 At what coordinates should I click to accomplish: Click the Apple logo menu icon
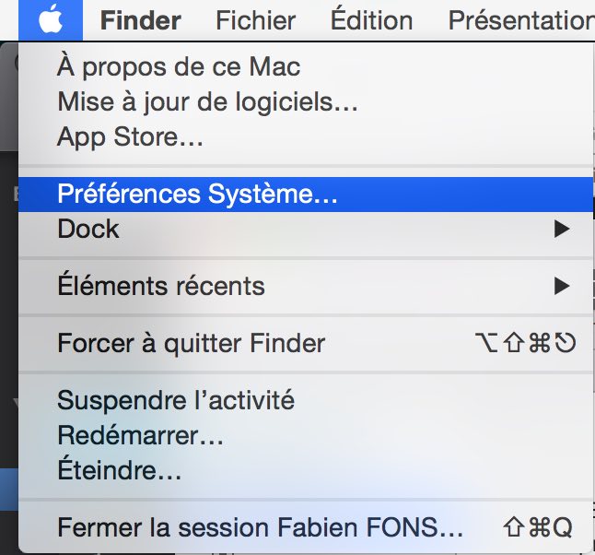pyautogui.click(x=51, y=19)
